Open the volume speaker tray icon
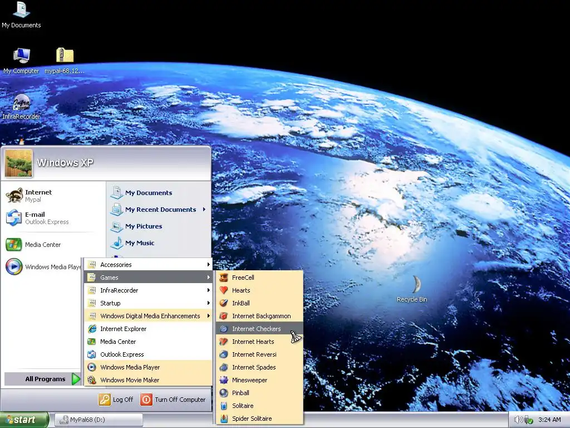Viewport: 570px width, 428px height. point(518,420)
